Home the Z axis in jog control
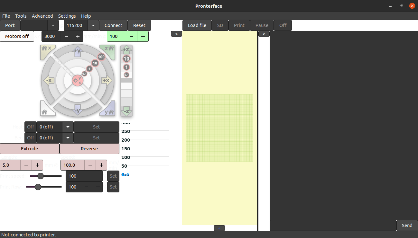This screenshot has width=418, height=238. (108, 51)
